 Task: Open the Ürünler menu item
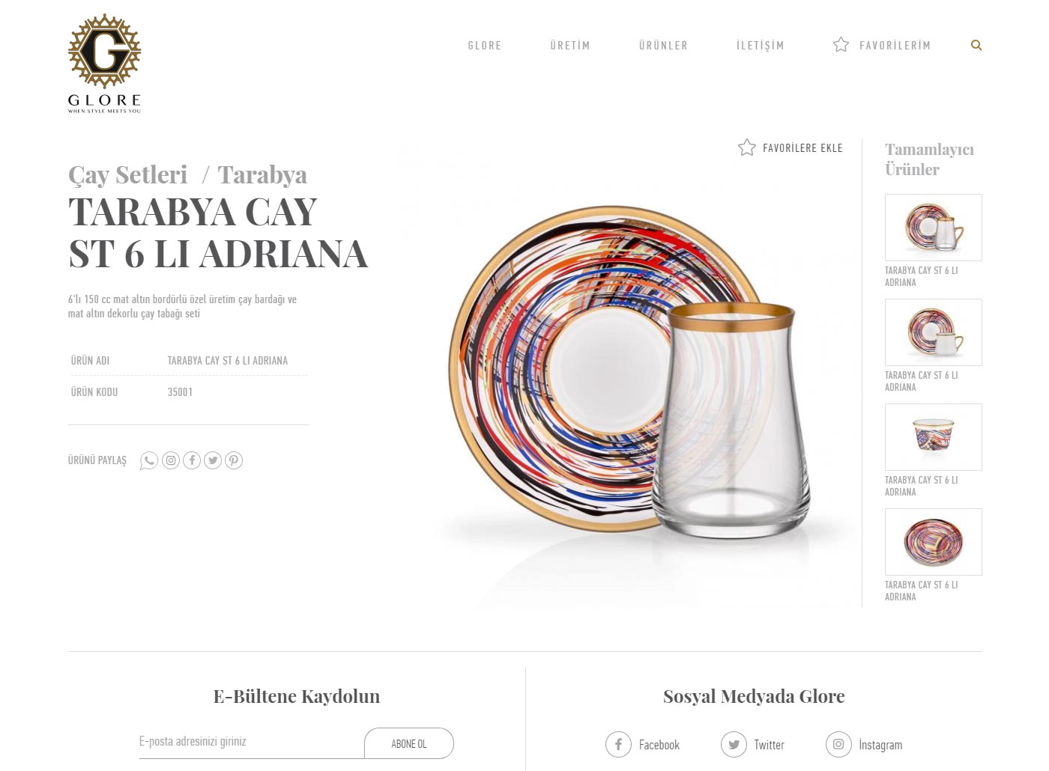tap(663, 46)
